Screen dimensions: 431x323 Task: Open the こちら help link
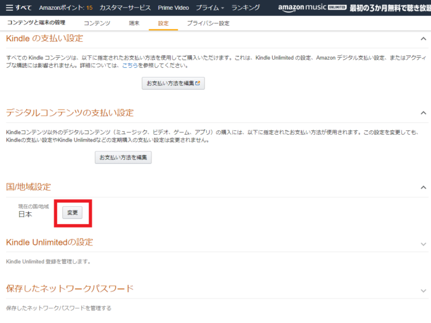[130, 65]
